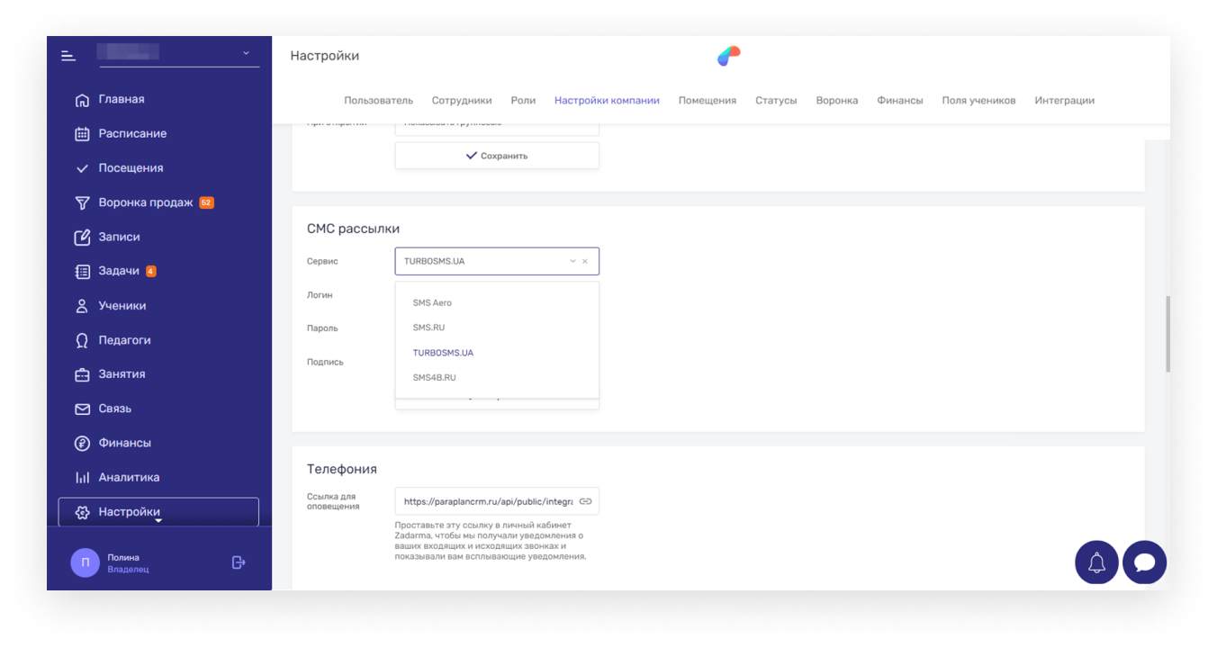Click the calendar icon next to Расписание
This screenshot has height=648, width=1217.
click(x=82, y=134)
